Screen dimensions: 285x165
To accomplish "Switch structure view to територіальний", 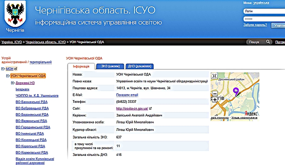I will click(41, 62).
